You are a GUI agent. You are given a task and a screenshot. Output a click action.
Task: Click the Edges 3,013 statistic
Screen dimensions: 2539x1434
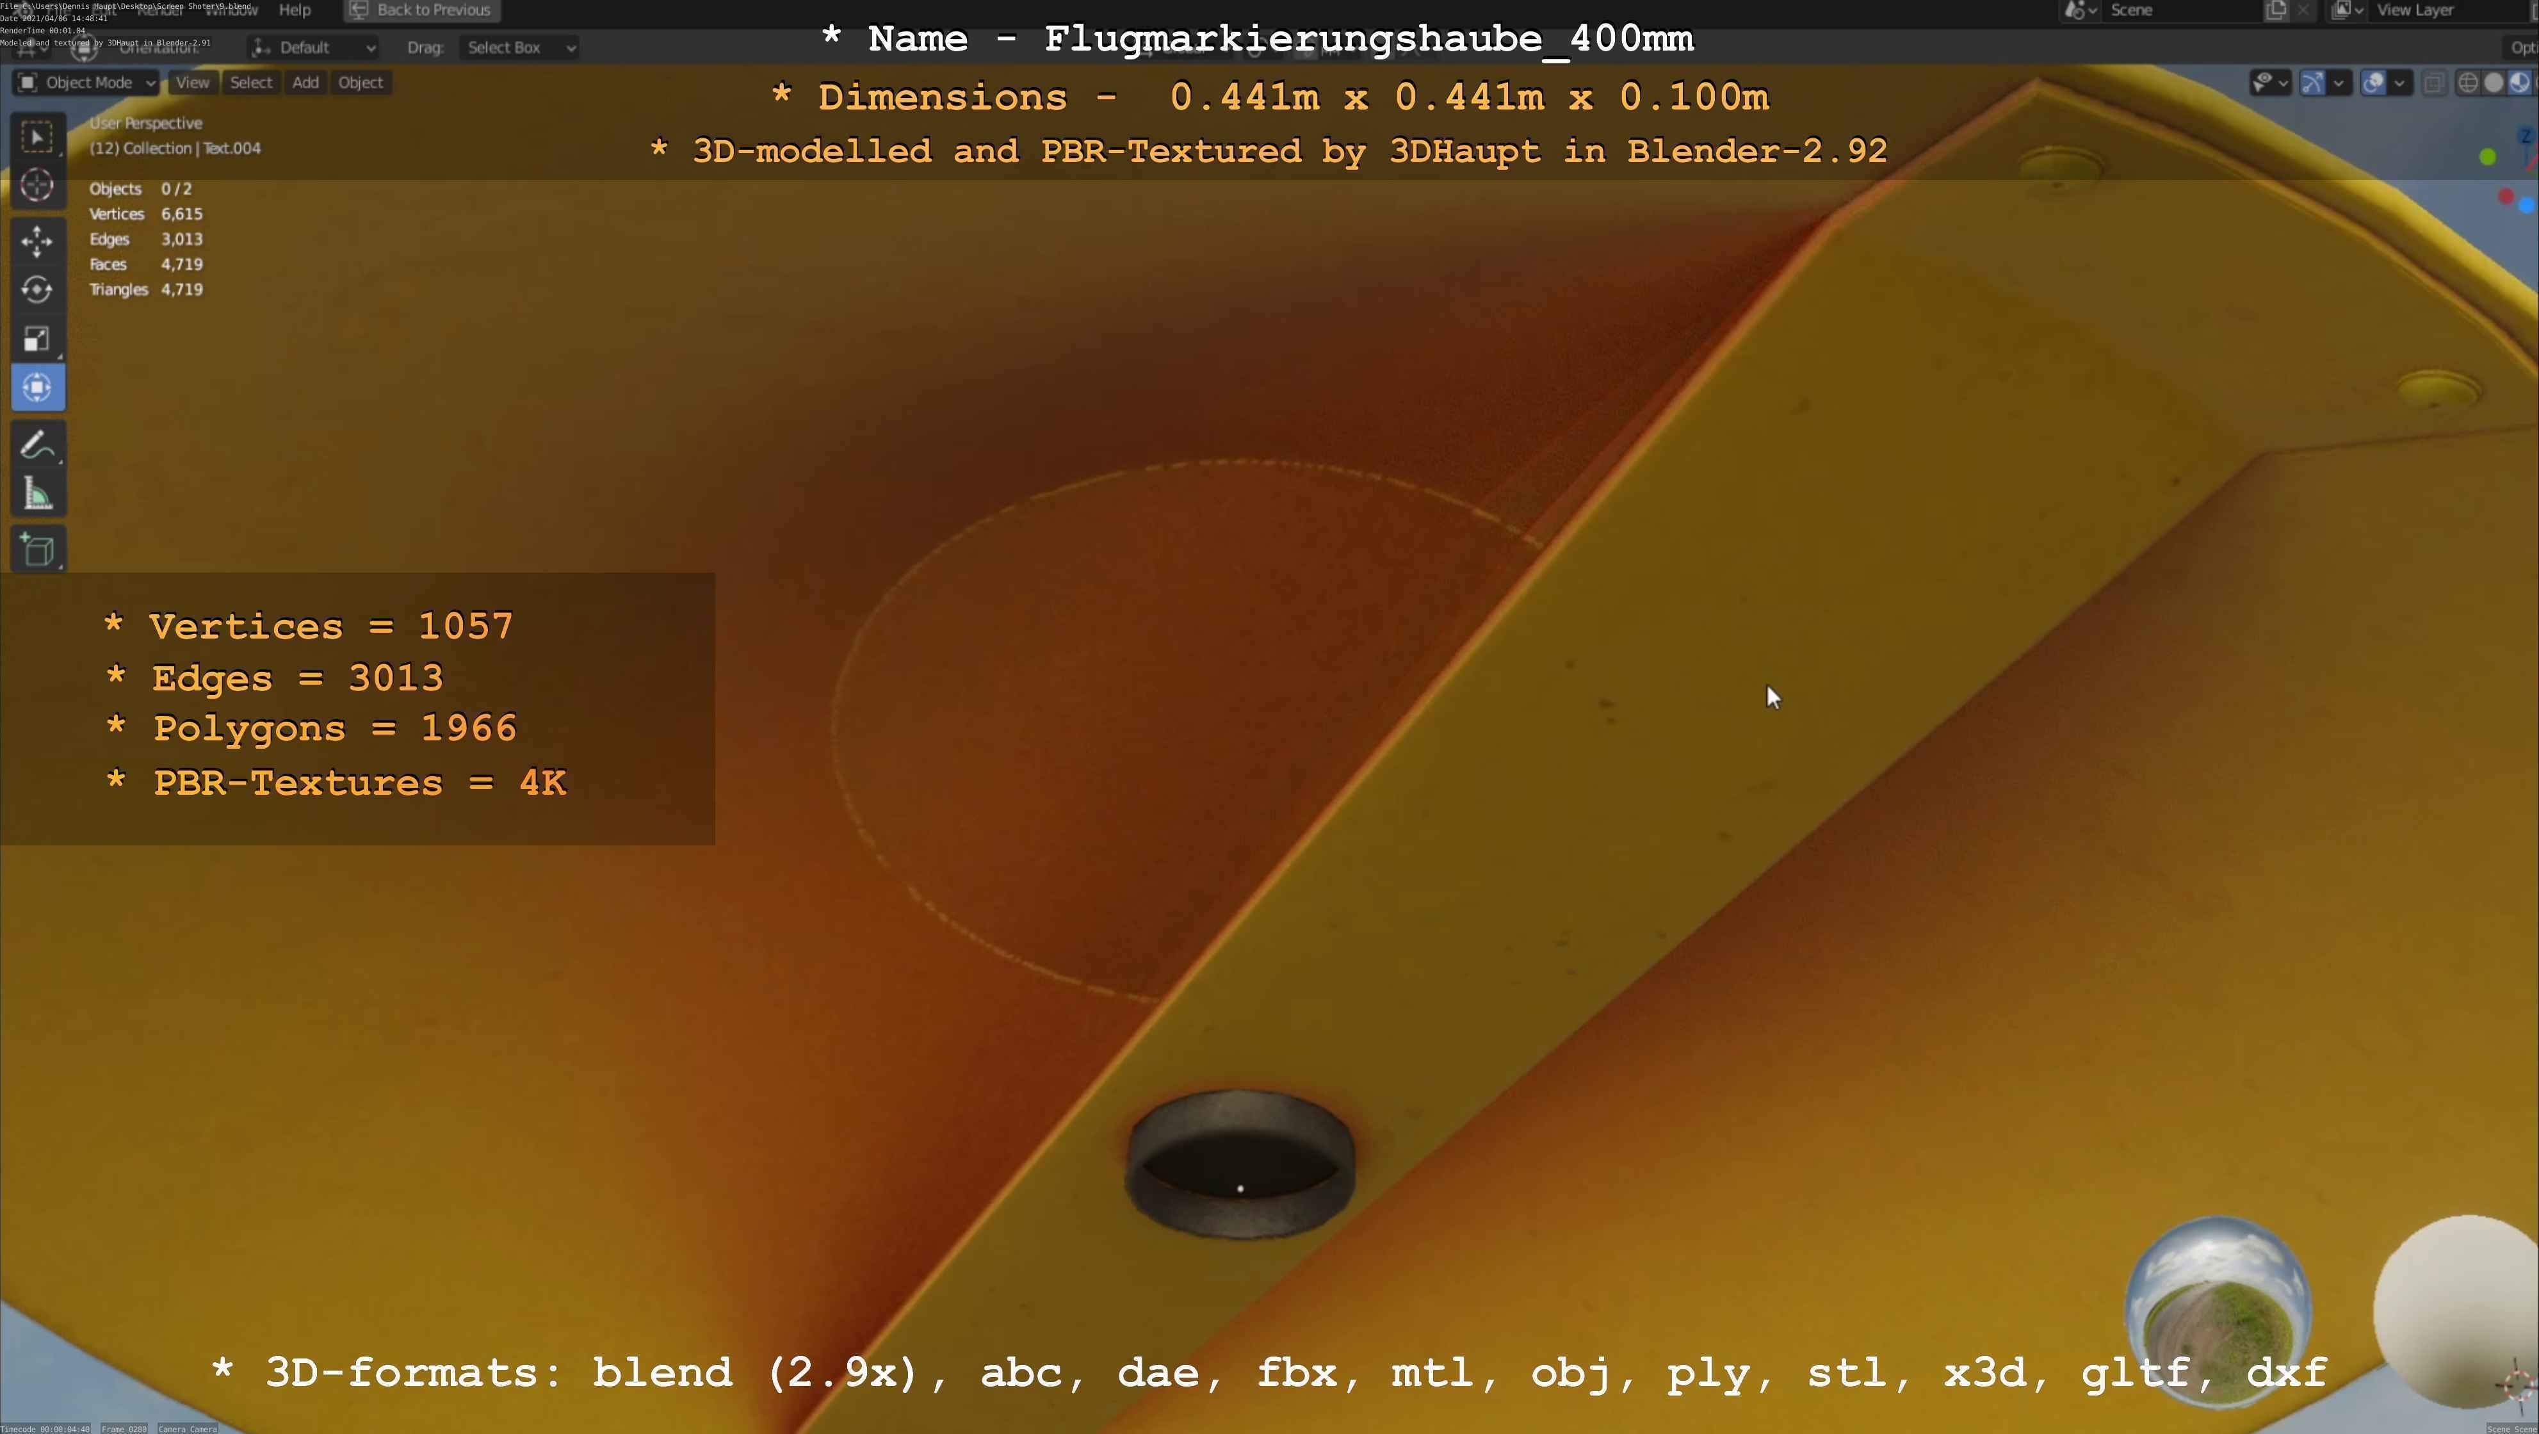click(146, 240)
